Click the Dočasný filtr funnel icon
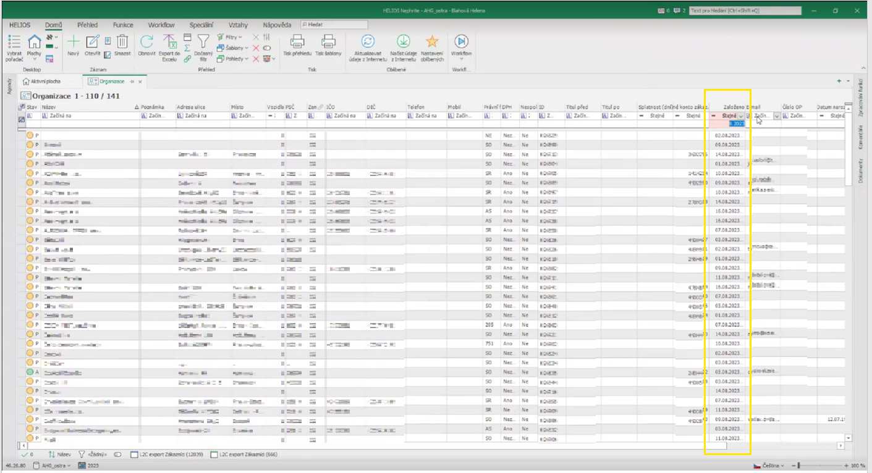The width and height of the screenshot is (872, 473). tap(203, 42)
